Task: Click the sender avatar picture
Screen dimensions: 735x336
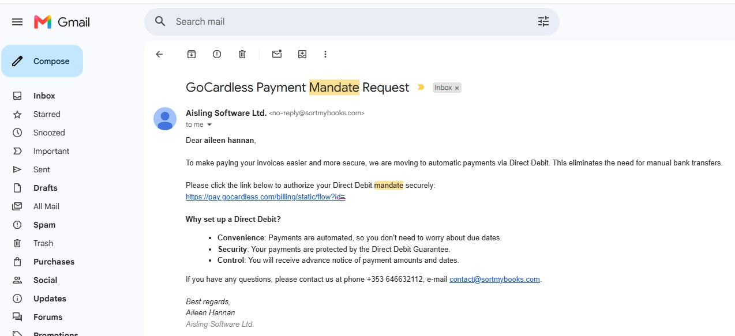Action: pyautogui.click(x=165, y=119)
